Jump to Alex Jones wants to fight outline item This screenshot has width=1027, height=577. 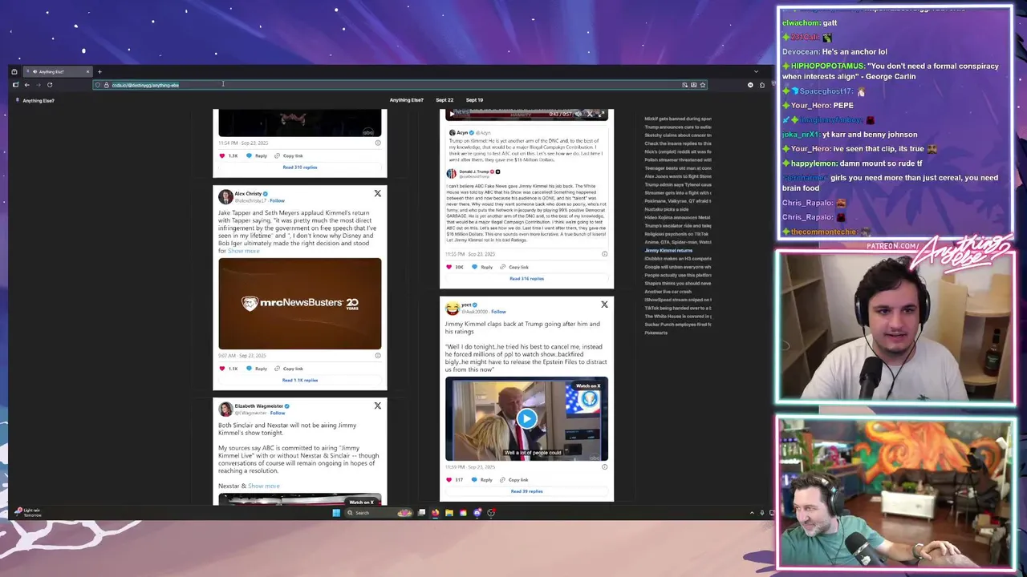pyautogui.click(x=678, y=176)
